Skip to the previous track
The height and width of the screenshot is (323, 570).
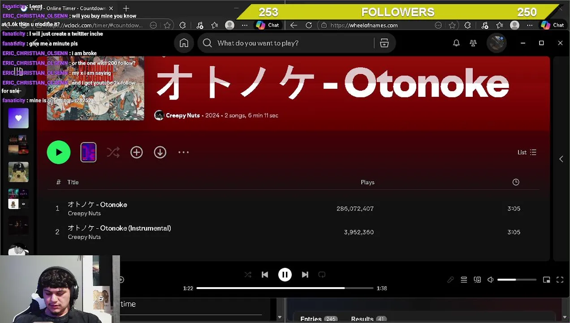[x=265, y=275]
